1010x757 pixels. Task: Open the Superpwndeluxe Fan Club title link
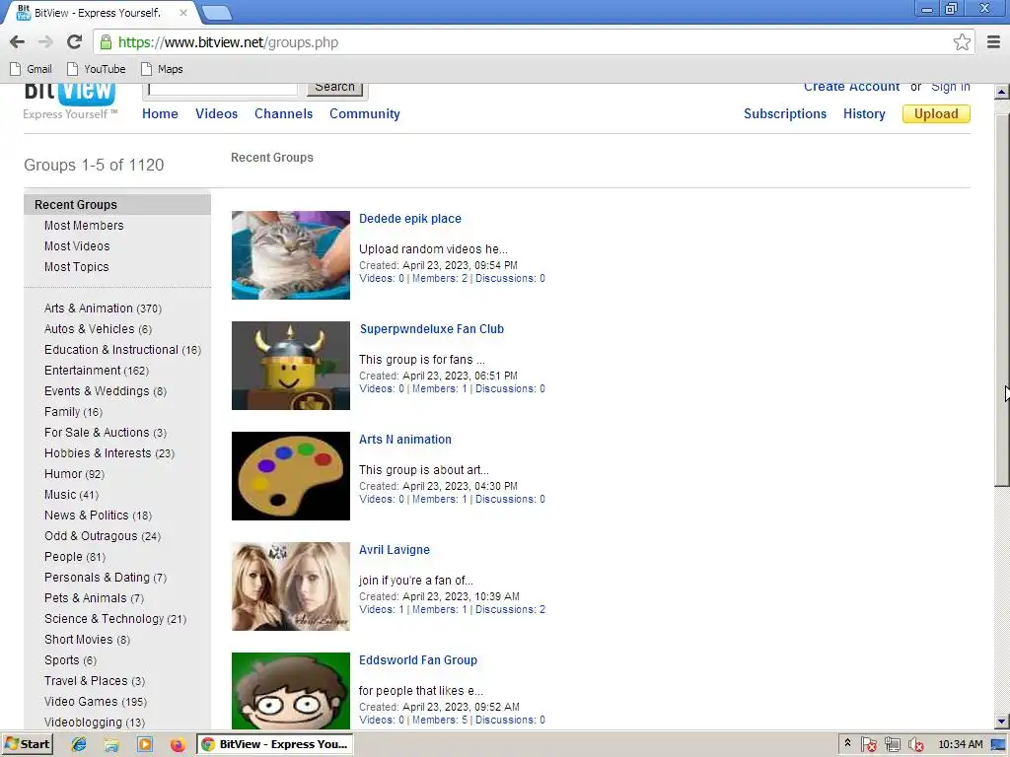click(x=432, y=329)
